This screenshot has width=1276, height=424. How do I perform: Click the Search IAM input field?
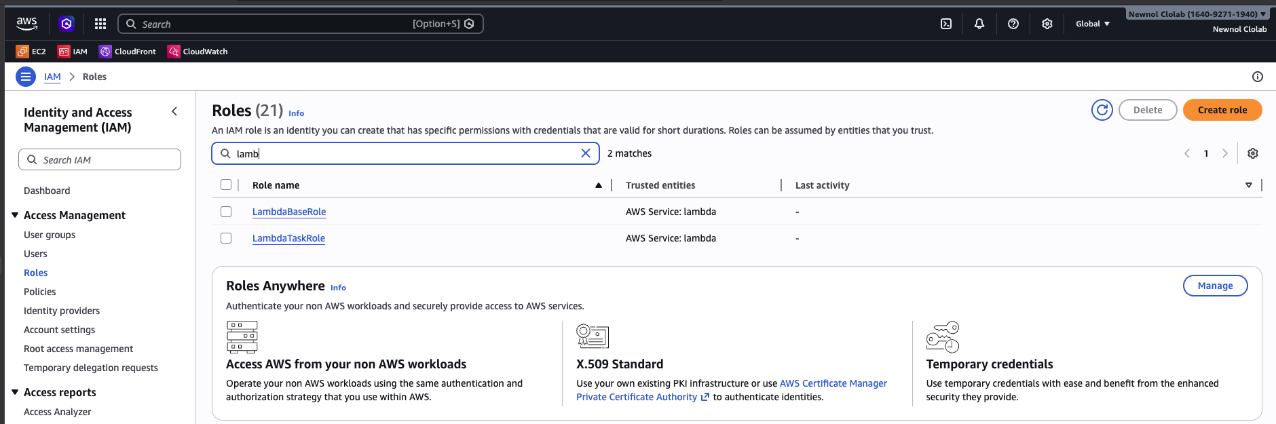click(x=100, y=159)
